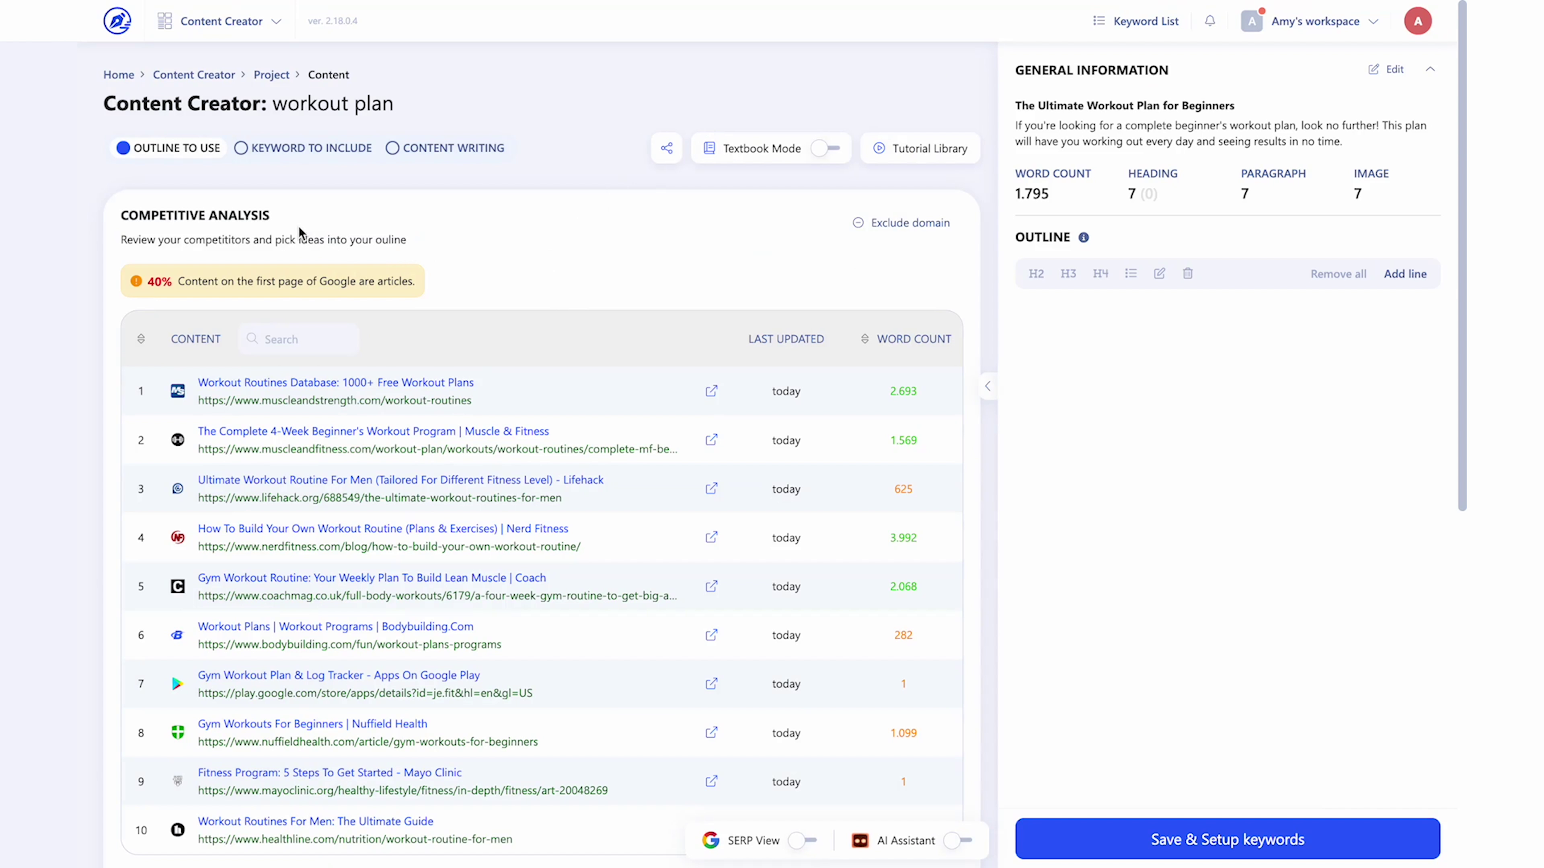Click the trash icon in the Outline toolbar

pyautogui.click(x=1188, y=273)
